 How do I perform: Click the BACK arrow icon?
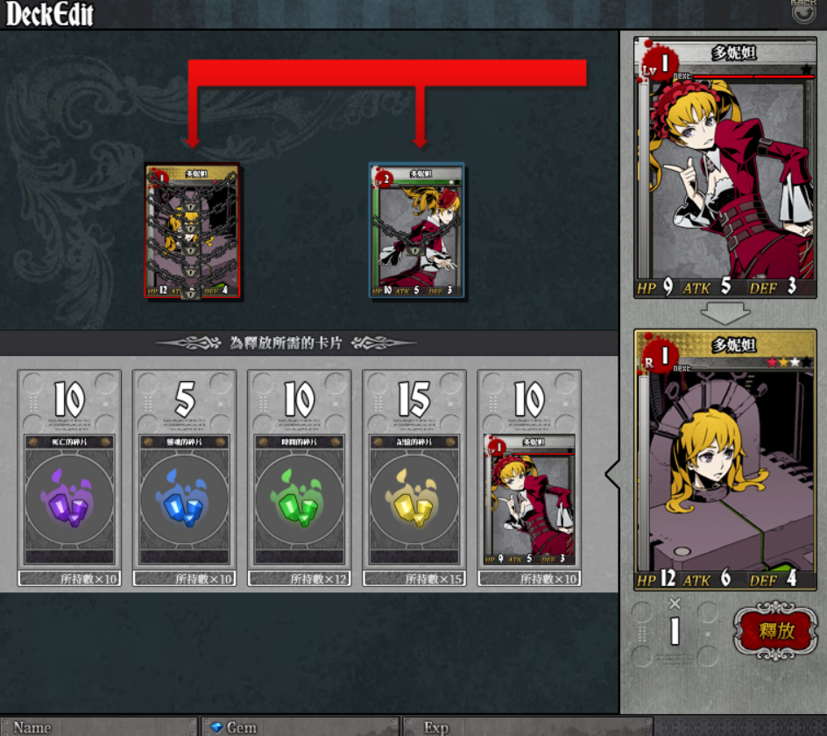pyautogui.click(x=803, y=11)
